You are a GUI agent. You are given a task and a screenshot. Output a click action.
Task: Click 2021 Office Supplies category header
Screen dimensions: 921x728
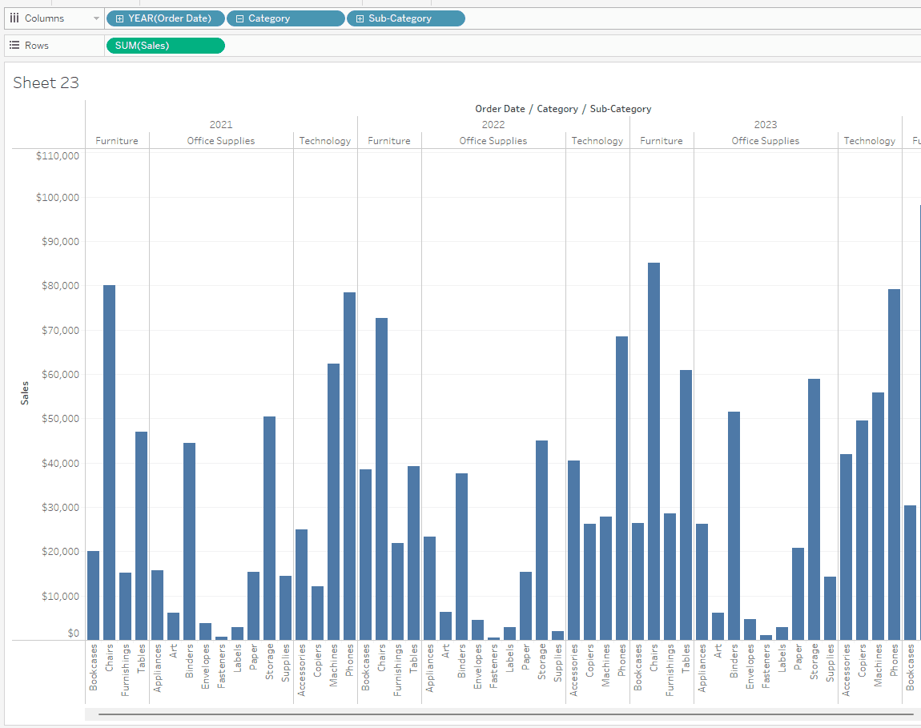click(x=221, y=141)
